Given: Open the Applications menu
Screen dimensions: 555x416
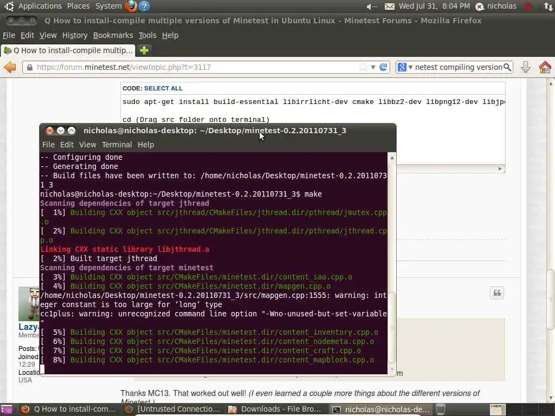Looking at the screenshot, I should click(40, 6).
